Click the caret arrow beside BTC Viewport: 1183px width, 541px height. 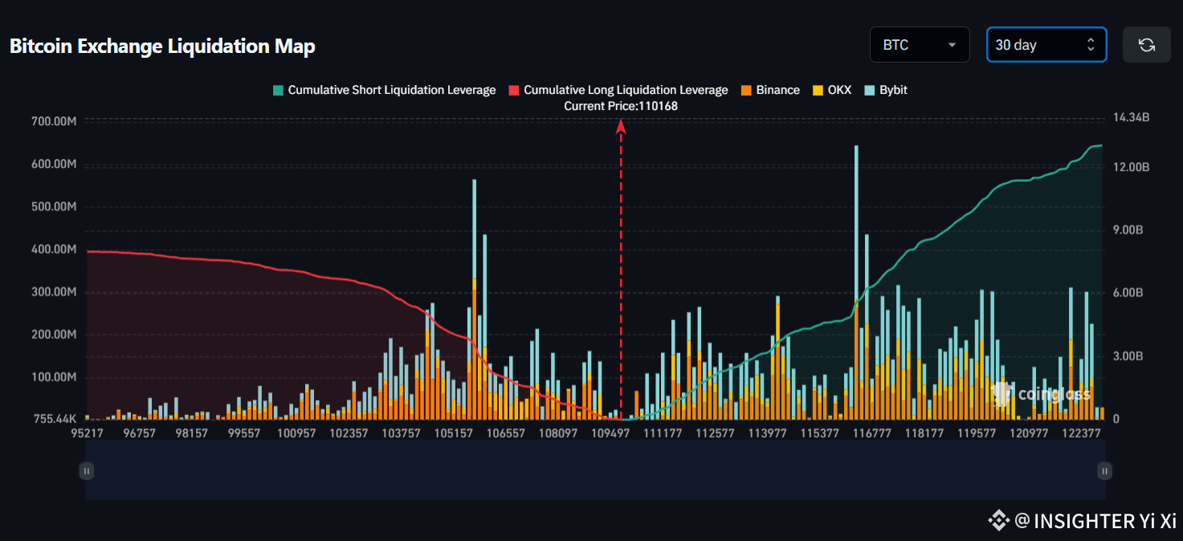point(953,45)
